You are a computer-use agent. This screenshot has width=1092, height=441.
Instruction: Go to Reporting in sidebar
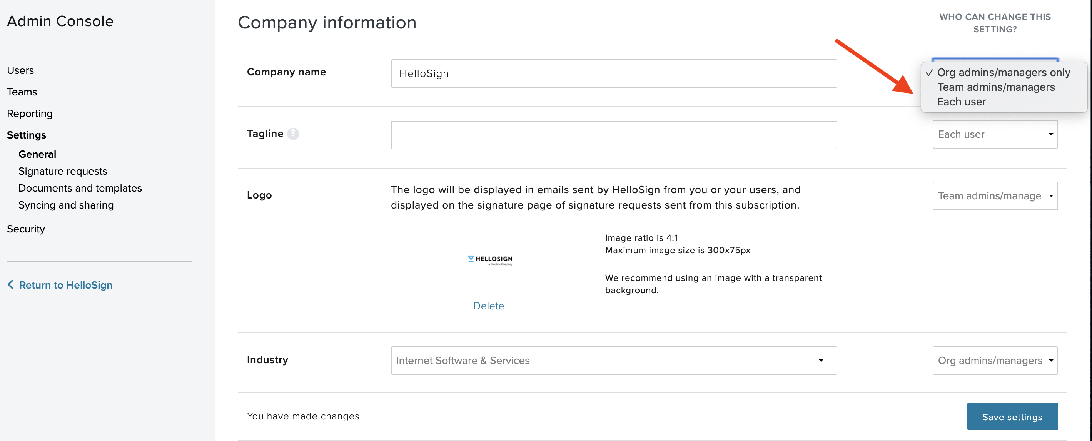30,114
